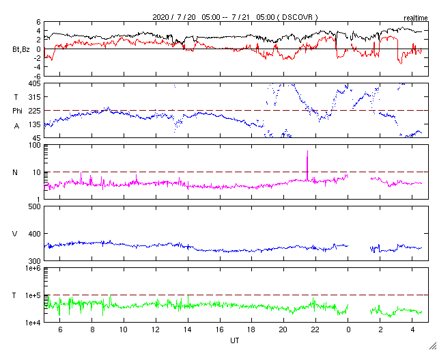This screenshot has width=437, height=350.
Task: Click the tall magenta density spike
Action: pos(307,165)
